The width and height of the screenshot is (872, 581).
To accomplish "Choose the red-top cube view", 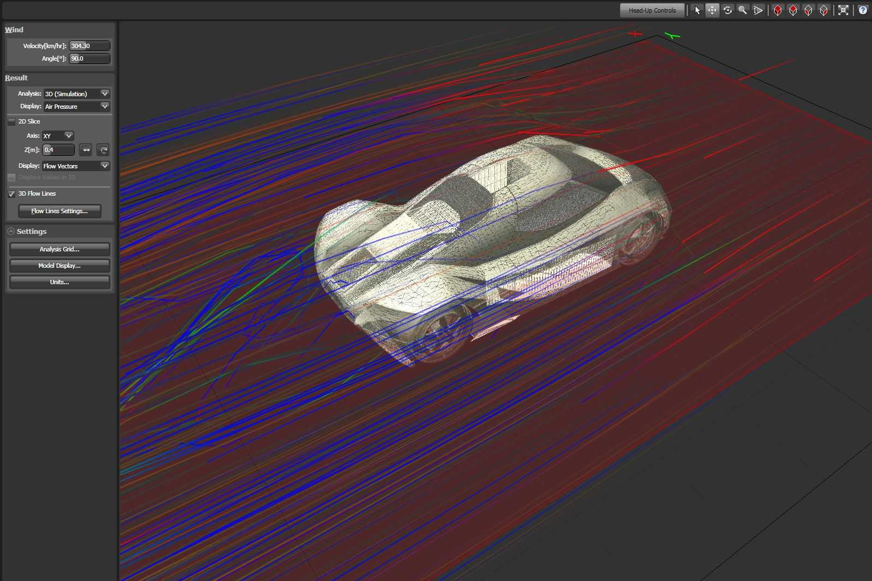I will [x=793, y=10].
